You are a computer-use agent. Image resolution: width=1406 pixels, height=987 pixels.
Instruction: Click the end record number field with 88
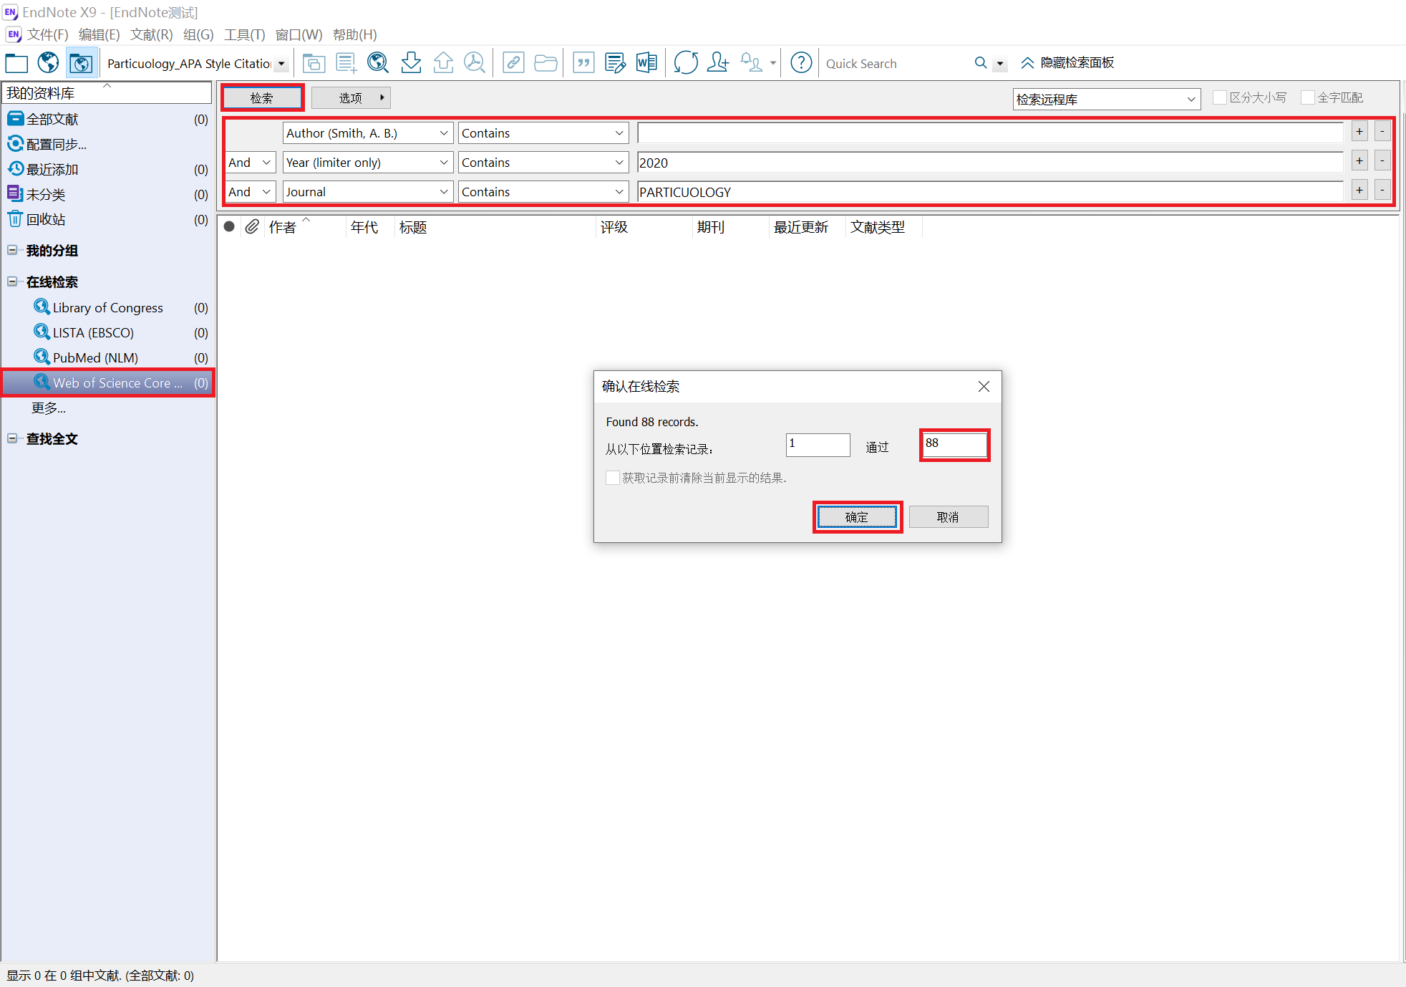click(955, 445)
